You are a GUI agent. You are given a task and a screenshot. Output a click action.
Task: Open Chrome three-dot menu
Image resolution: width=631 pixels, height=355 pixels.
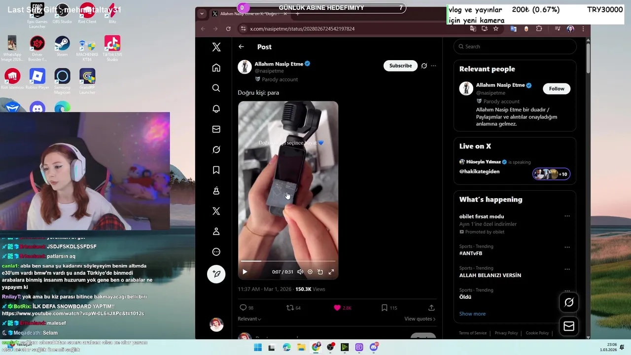click(x=583, y=29)
